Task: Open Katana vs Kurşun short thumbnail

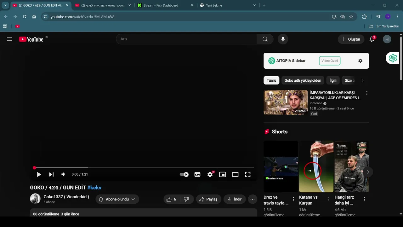Action: [x=316, y=166]
